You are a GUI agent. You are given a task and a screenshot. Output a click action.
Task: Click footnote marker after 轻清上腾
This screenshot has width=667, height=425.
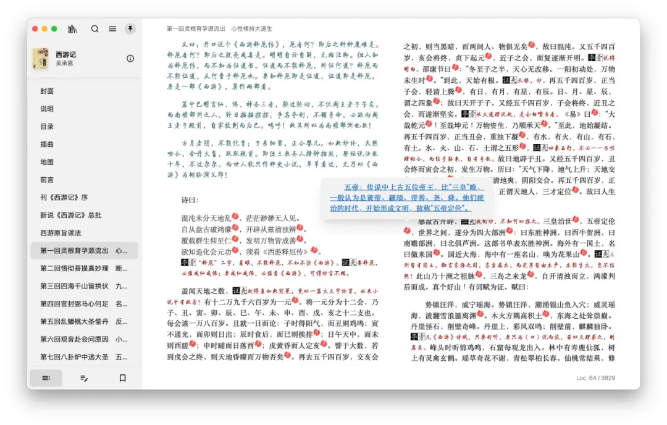tap(458, 90)
